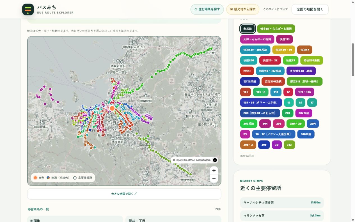355x222 pixels.
Task: Select the 博多BT〜ららぽーと福岡 route tab
Action: tap(276, 29)
